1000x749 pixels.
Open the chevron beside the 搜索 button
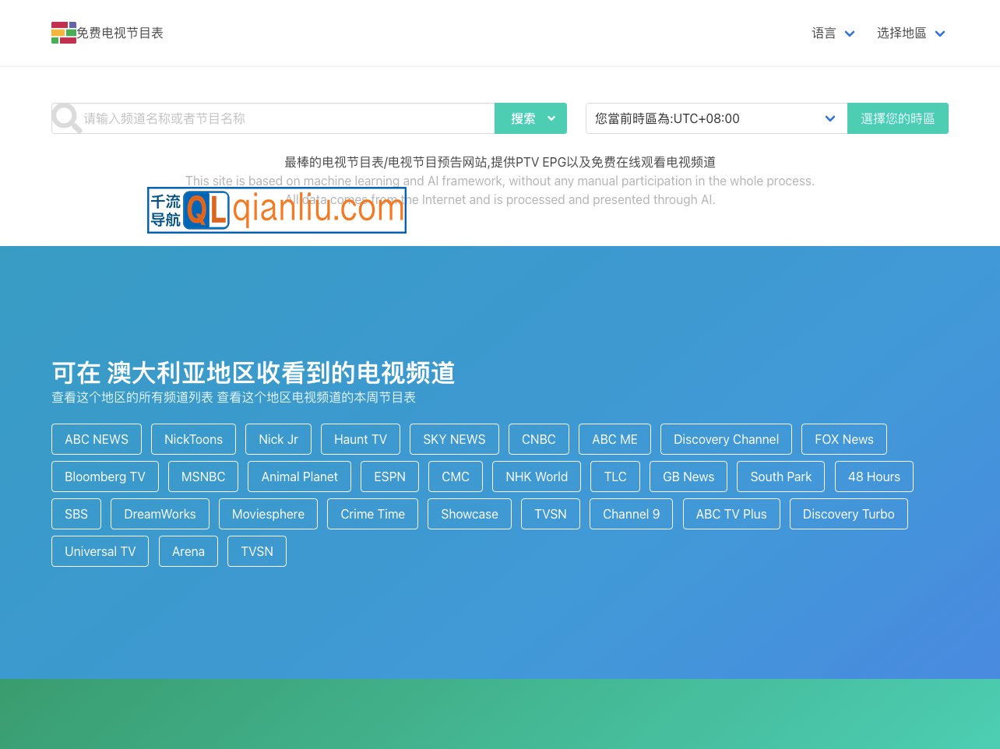(551, 118)
